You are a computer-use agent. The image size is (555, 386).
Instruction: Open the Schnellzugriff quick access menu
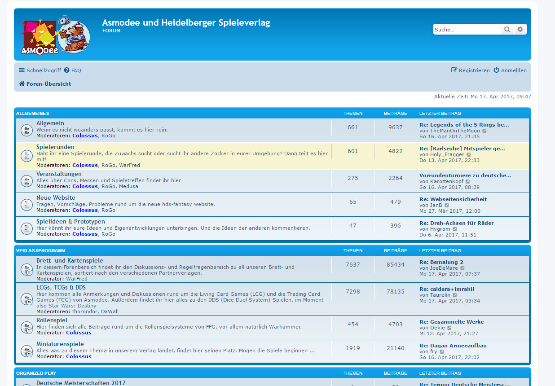[40, 70]
